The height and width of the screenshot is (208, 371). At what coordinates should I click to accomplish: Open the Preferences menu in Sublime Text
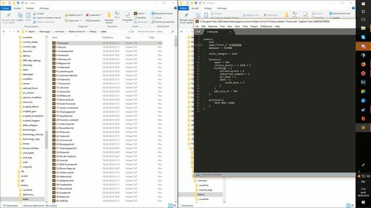pyautogui.click(x=266, y=27)
